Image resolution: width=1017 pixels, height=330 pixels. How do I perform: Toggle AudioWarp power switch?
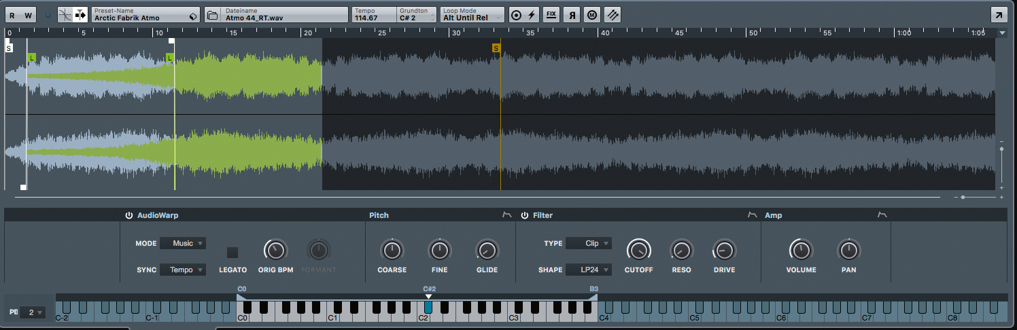coord(128,215)
